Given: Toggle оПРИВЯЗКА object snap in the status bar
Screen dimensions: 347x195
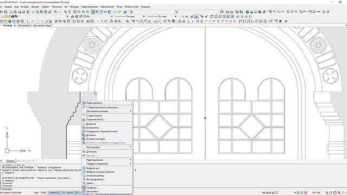Looking at the screenshot, I should (x=54, y=193).
